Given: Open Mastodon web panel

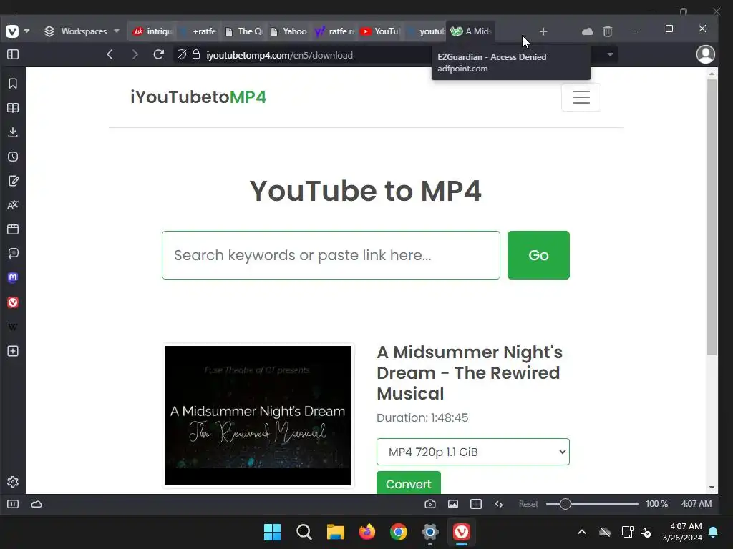Looking at the screenshot, I should click(13, 278).
